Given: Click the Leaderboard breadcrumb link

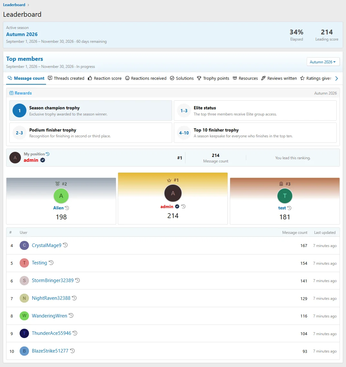Looking at the screenshot, I should point(14,5).
